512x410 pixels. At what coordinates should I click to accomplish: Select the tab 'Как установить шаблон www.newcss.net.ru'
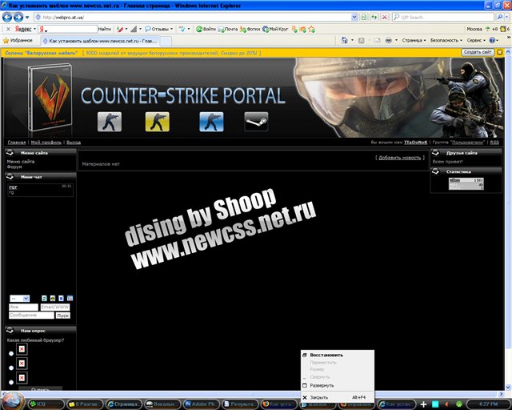100,41
